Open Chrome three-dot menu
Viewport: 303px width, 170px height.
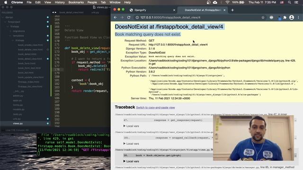(298, 17)
